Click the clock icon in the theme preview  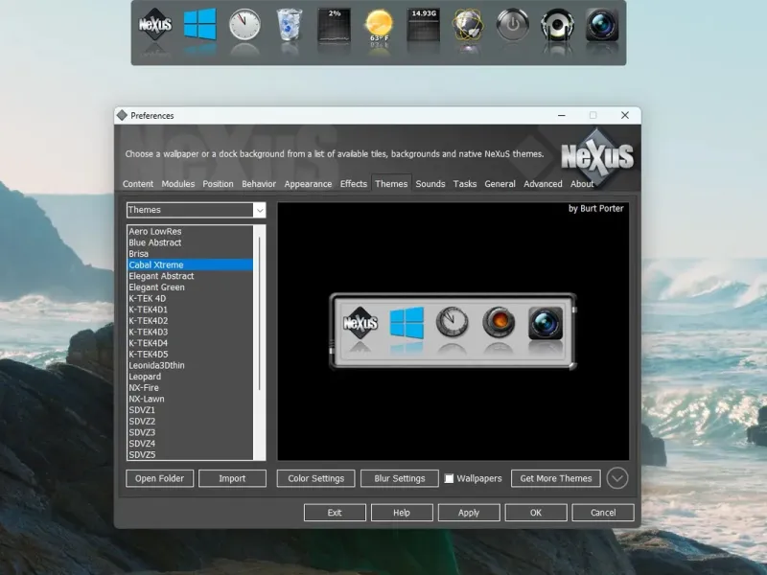tap(452, 322)
